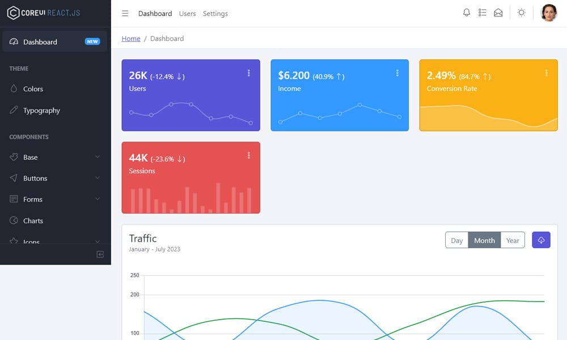Open Dashboard in the sidebar navigation
This screenshot has width=567, height=340.
pyautogui.click(x=54, y=41)
